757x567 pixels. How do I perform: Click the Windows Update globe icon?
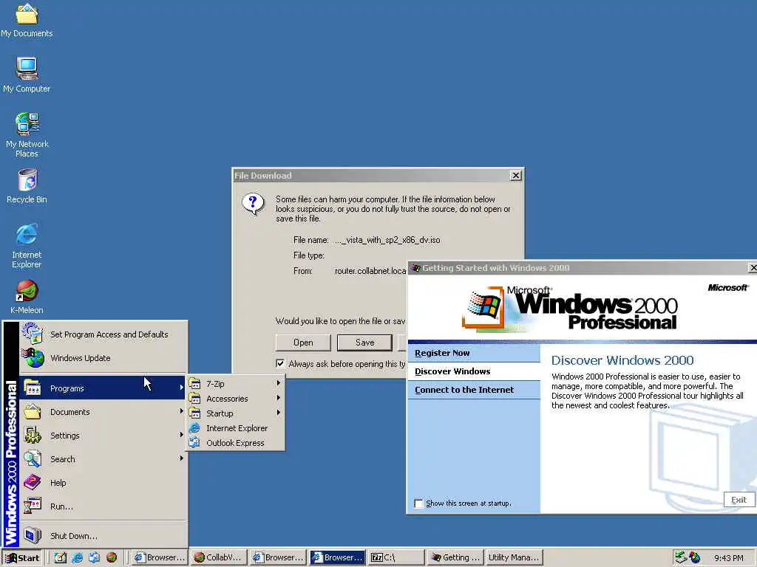[33, 358]
